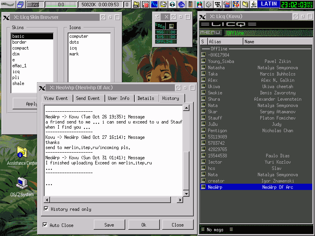Click the Alias column header
Screen dimensions: 315x236
225,42
